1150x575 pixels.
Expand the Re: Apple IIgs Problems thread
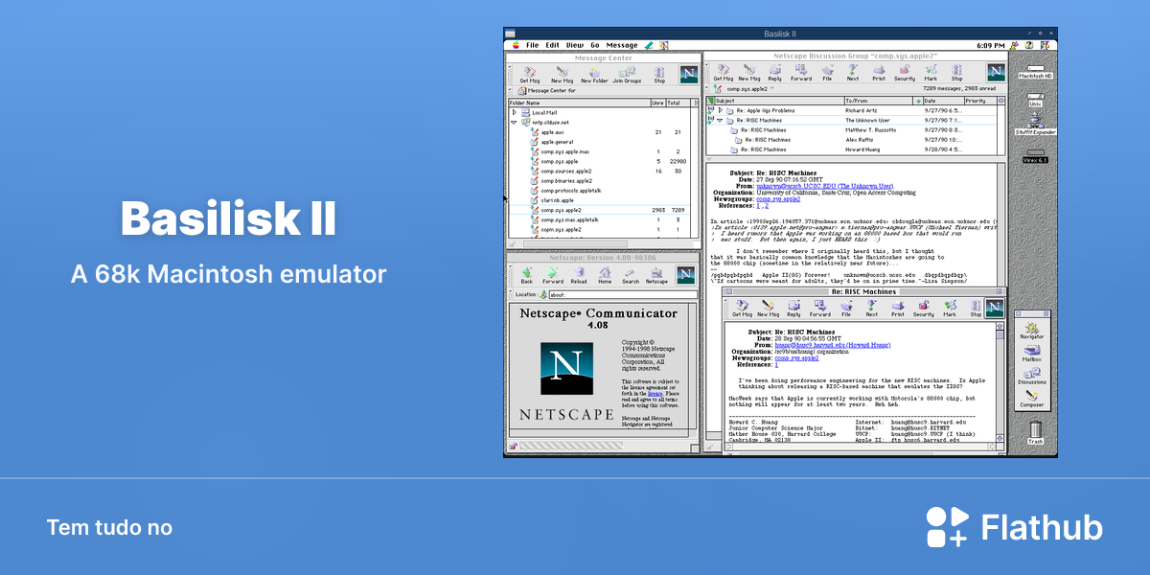point(720,110)
